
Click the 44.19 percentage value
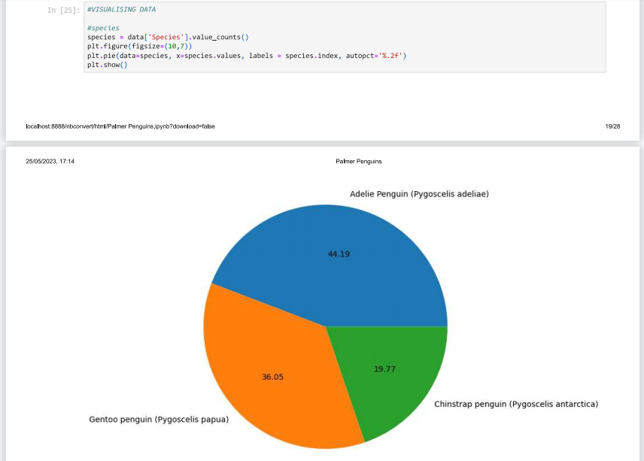339,254
